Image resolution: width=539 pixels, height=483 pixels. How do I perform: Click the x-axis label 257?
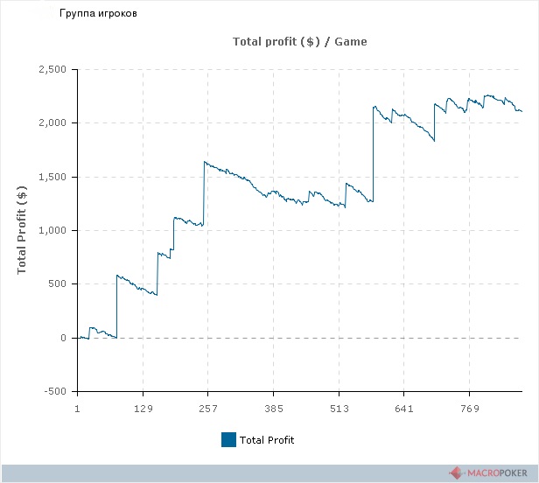208,409
